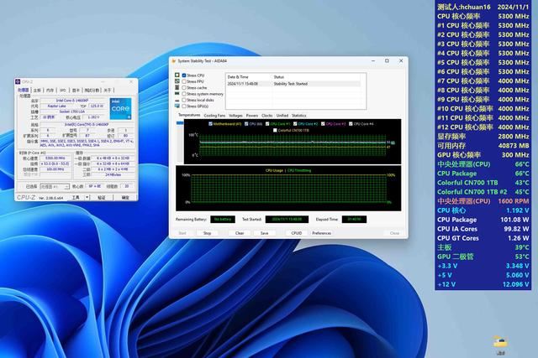Toggle the Motherboard graph legend checkbox
This screenshot has width=538, height=358.
click(x=210, y=123)
